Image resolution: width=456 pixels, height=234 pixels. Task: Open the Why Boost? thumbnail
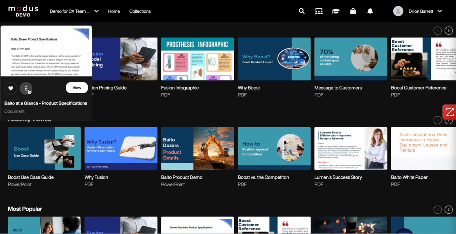[x=274, y=59]
